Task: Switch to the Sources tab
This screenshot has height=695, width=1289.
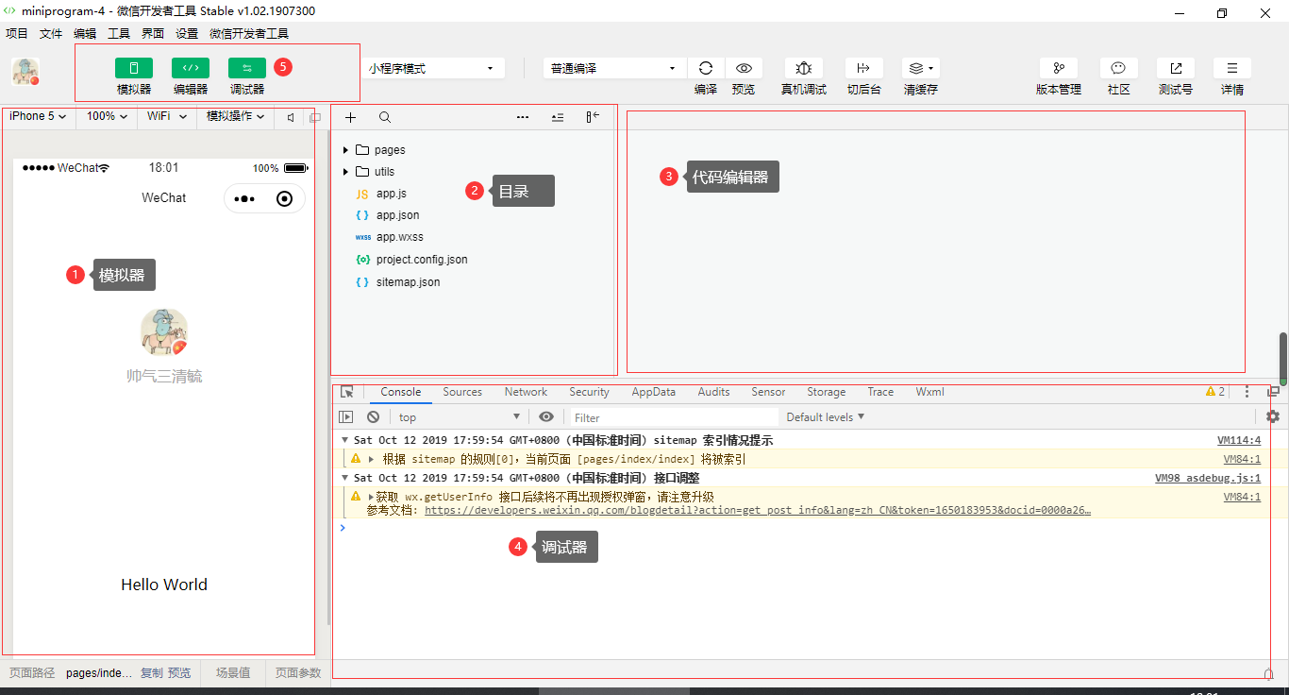Action: (x=462, y=392)
